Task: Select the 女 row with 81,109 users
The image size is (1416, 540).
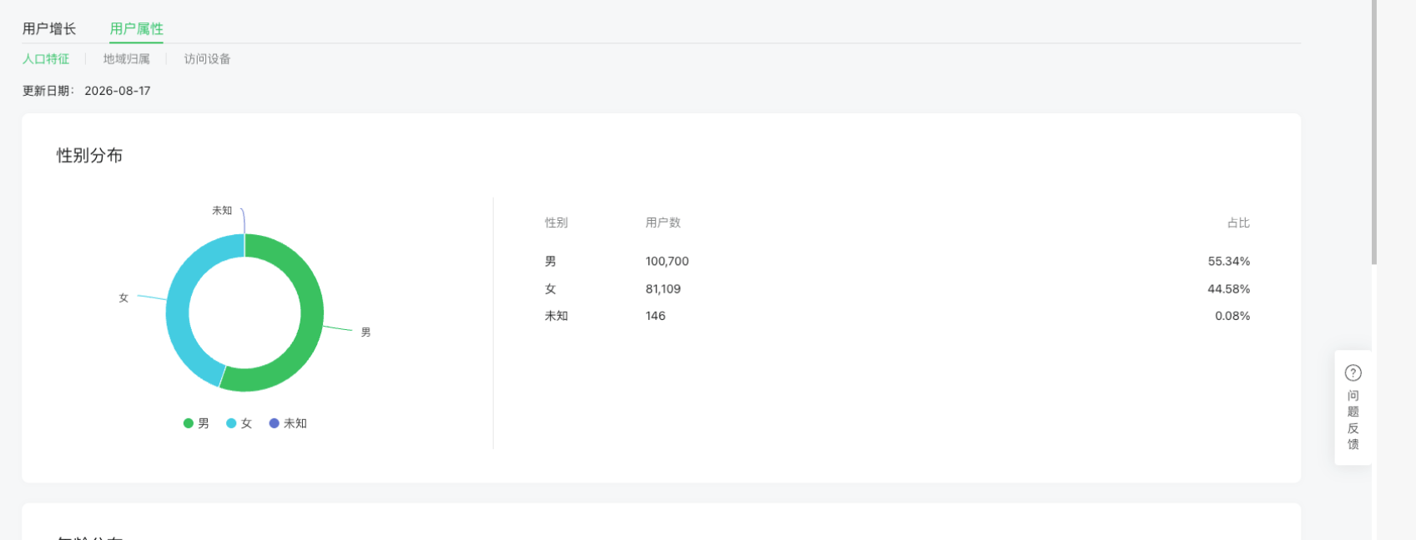Action: [897, 289]
